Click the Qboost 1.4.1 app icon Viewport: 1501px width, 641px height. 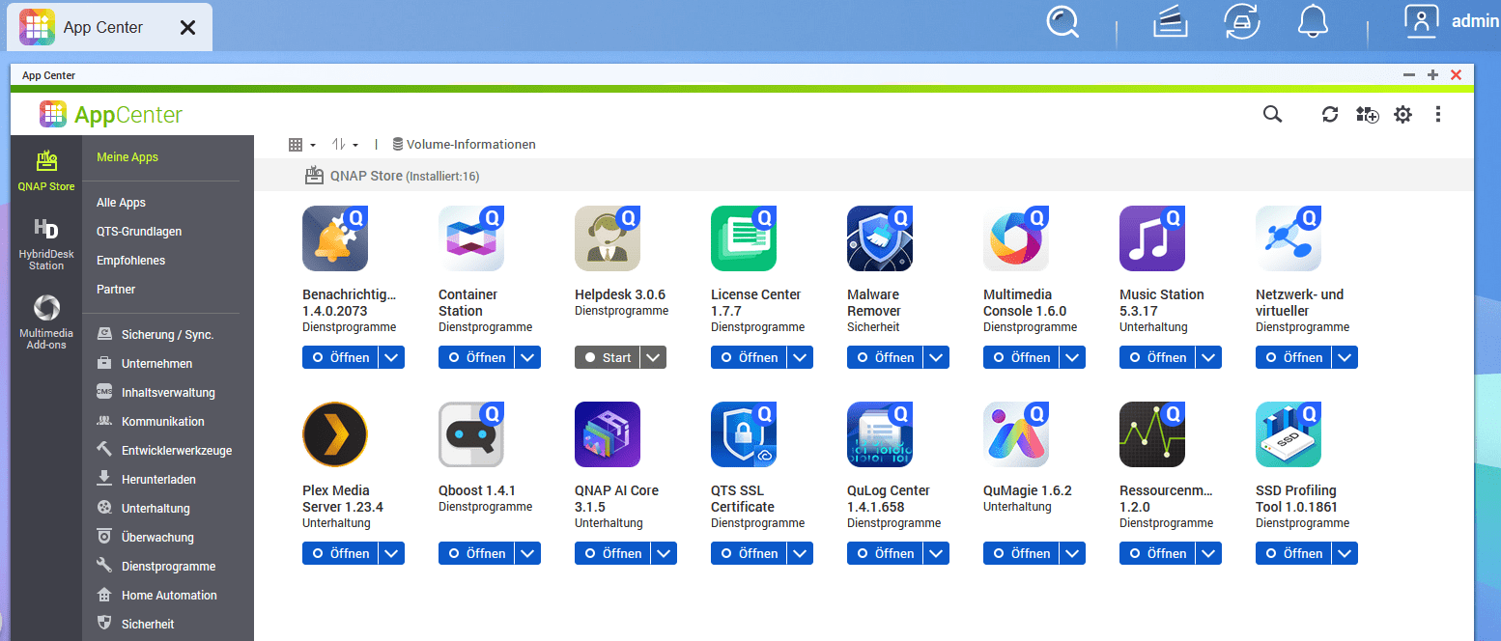coord(471,434)
